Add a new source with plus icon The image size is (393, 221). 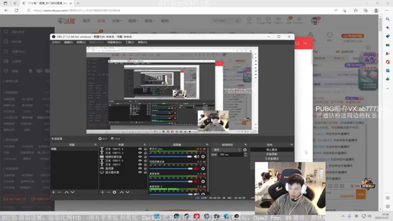[x=102, y=192]
